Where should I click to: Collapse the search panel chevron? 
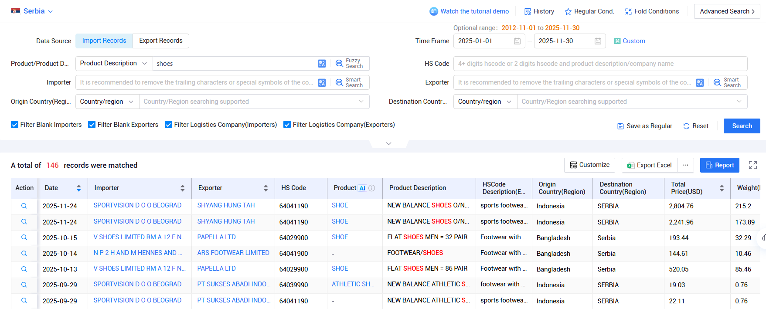click(x=389, y=143)
